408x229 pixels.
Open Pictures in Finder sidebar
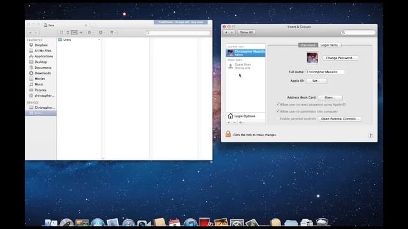pyautogui.click(x=40, y=90)
